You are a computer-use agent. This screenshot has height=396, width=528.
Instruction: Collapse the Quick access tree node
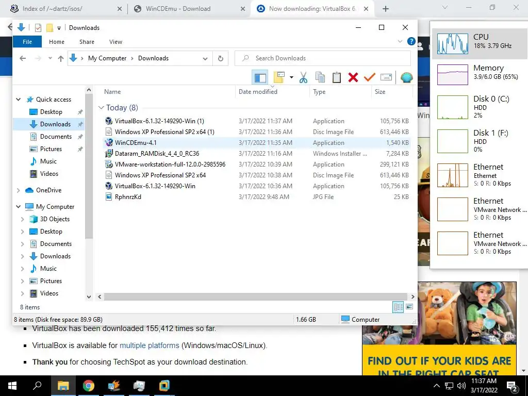click(19, 100)
